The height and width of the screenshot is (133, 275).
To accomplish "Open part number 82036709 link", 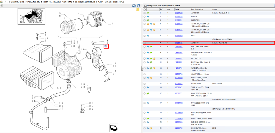I will point(179,128).
